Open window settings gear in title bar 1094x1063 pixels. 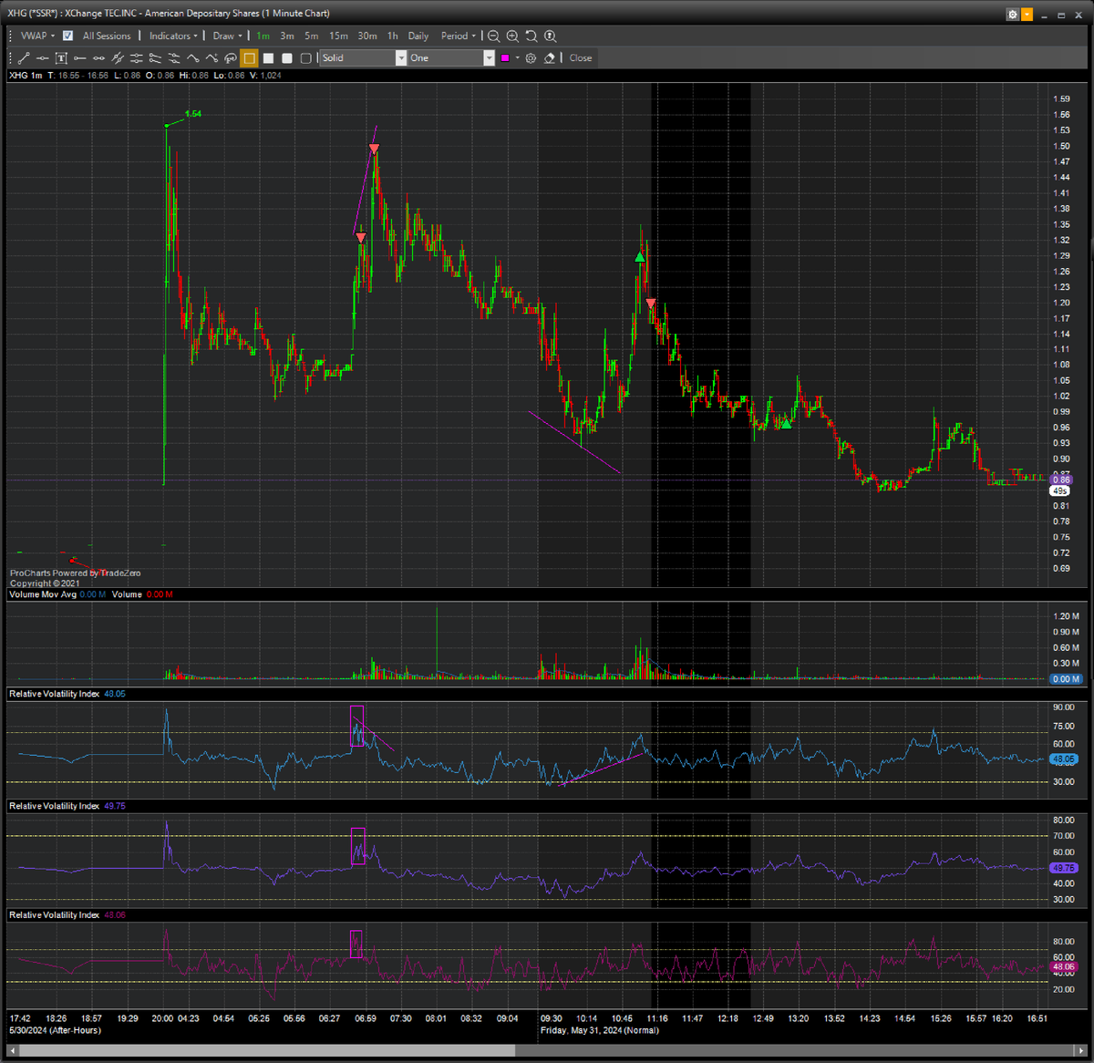coord(1012,15)
